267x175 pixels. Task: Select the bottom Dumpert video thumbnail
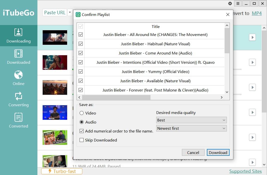[55, 161]
